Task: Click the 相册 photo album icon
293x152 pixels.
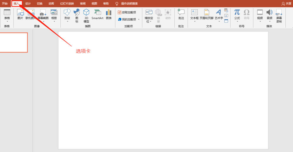Action: point(54,12)
